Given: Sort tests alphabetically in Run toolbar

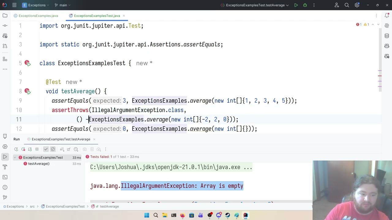Looking at the screenshot, I should 62,149.
